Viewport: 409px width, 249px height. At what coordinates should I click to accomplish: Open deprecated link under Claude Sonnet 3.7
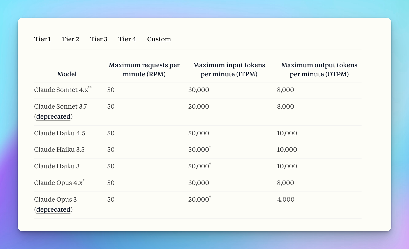pyautogui.click(x=53, y=117)
